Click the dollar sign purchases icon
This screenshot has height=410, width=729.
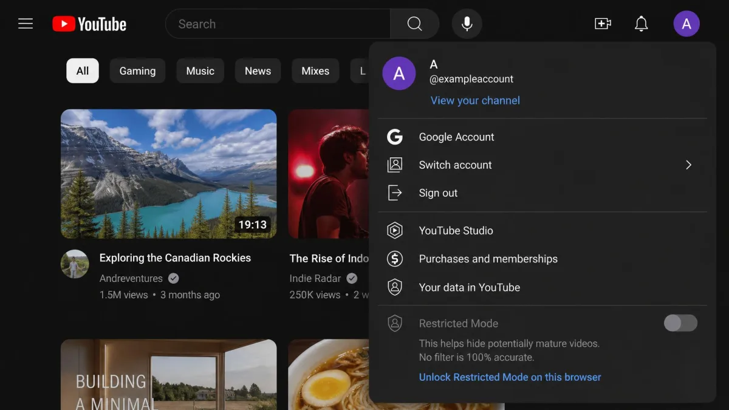395,259
